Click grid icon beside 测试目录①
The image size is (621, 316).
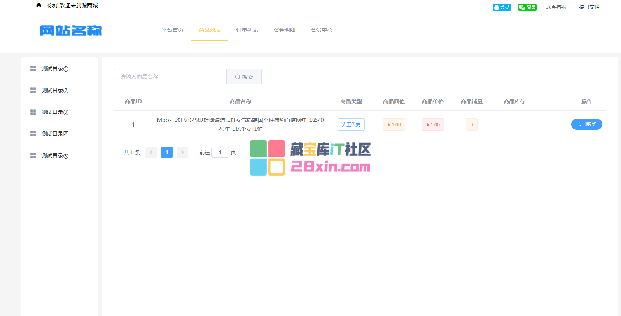(x=33, y=68)
